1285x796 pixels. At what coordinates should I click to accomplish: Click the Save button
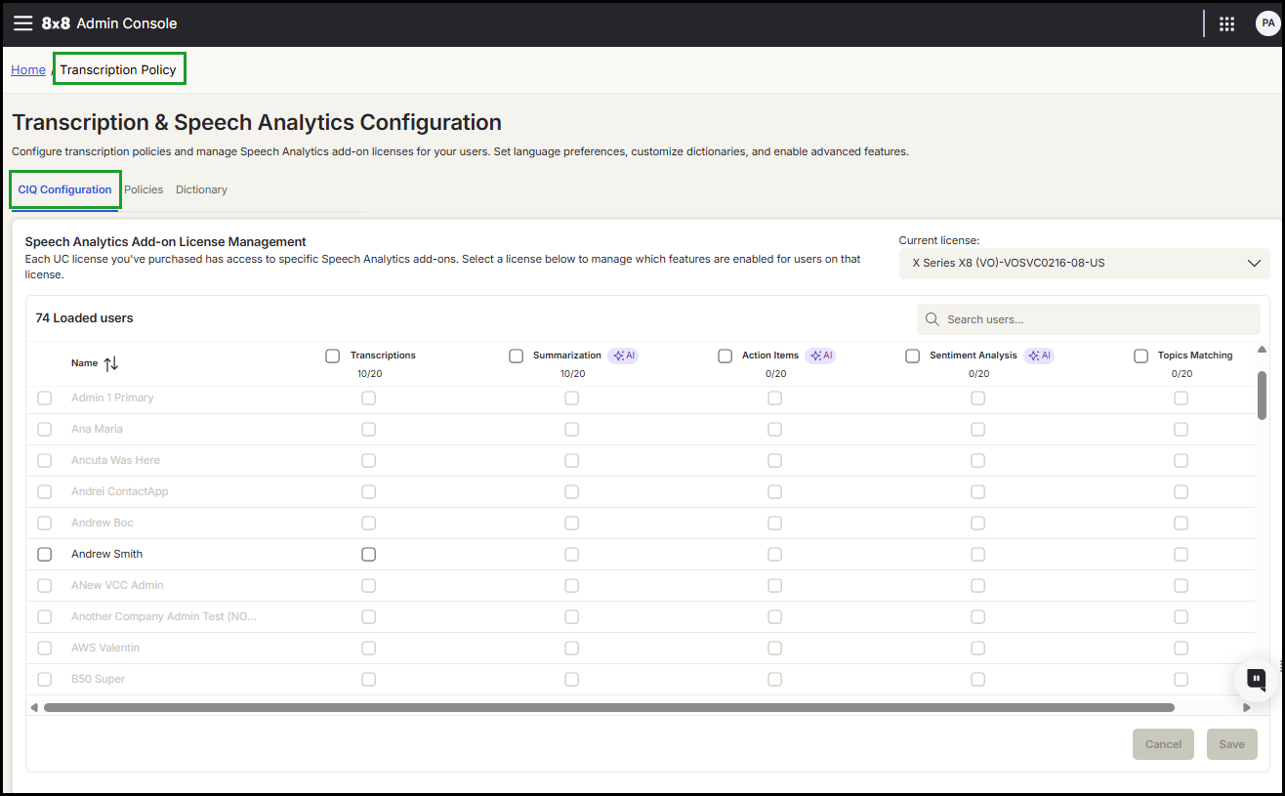[x=1231, y=744]
